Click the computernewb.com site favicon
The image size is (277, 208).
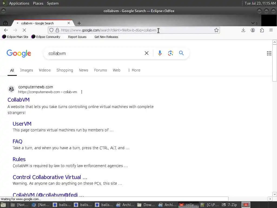[x=11, y=89]
